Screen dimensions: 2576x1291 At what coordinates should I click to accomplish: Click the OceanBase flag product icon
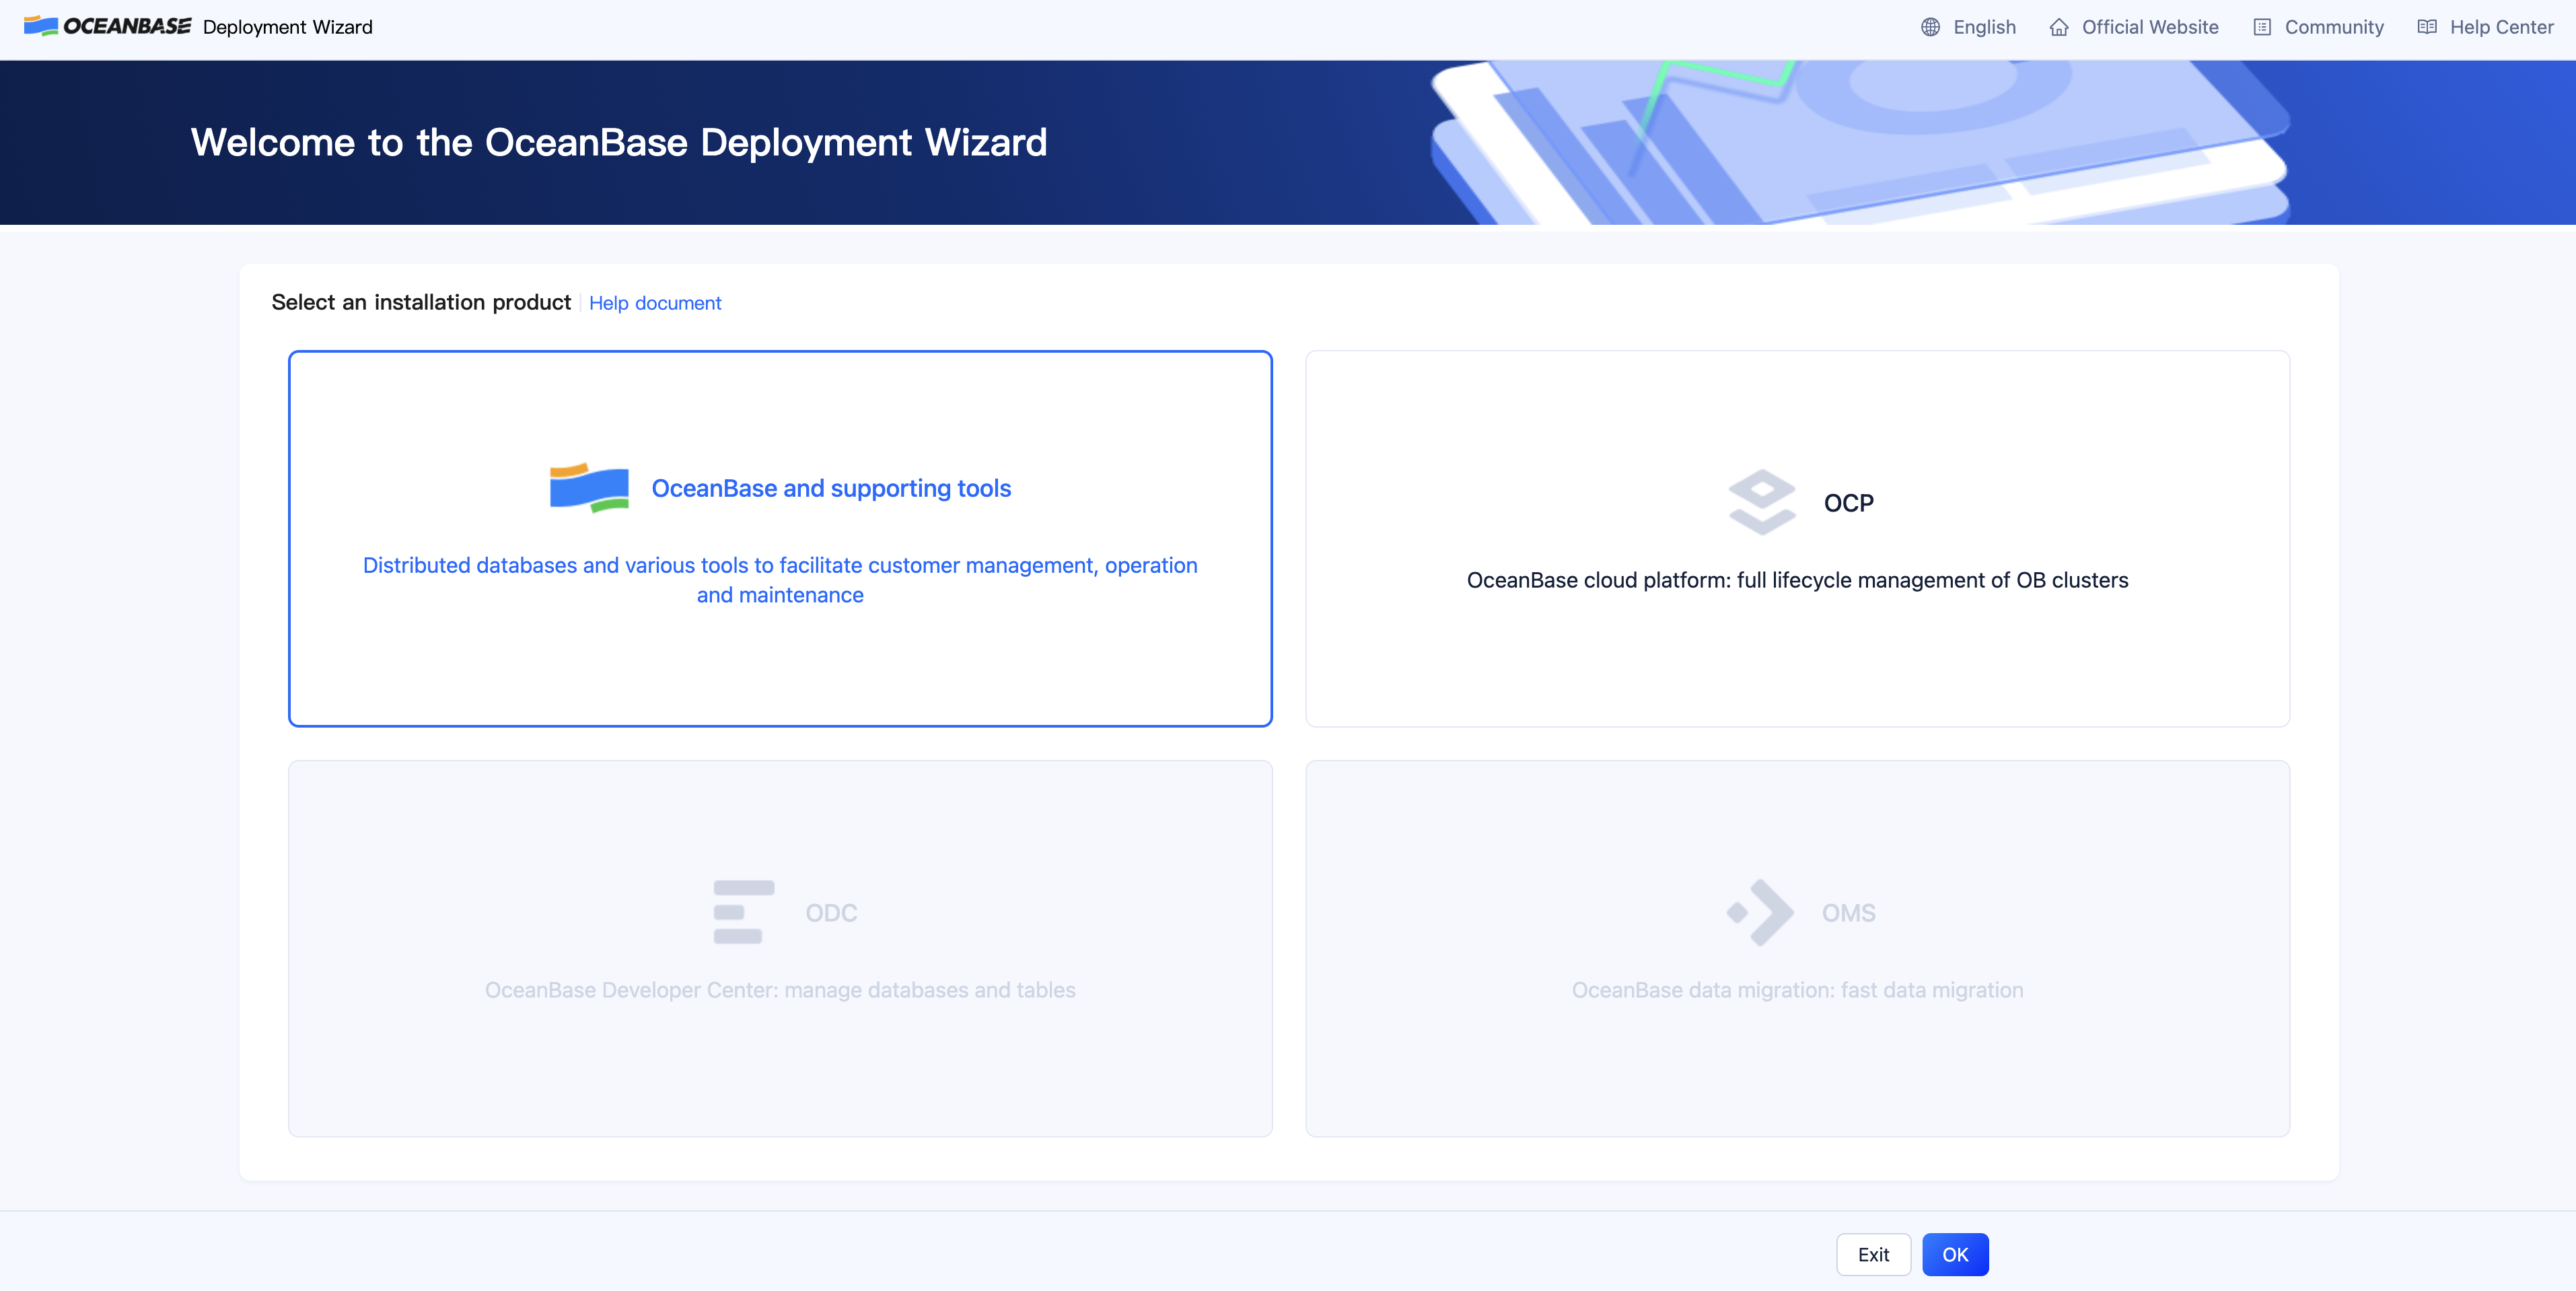coord(589,488)
